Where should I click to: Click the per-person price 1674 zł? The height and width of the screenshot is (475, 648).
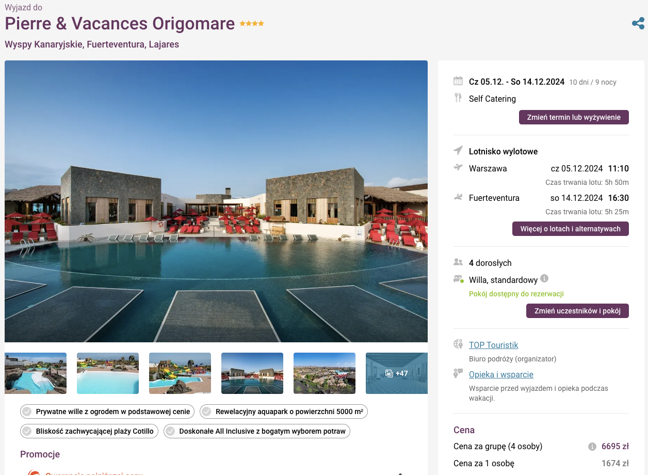615,463
